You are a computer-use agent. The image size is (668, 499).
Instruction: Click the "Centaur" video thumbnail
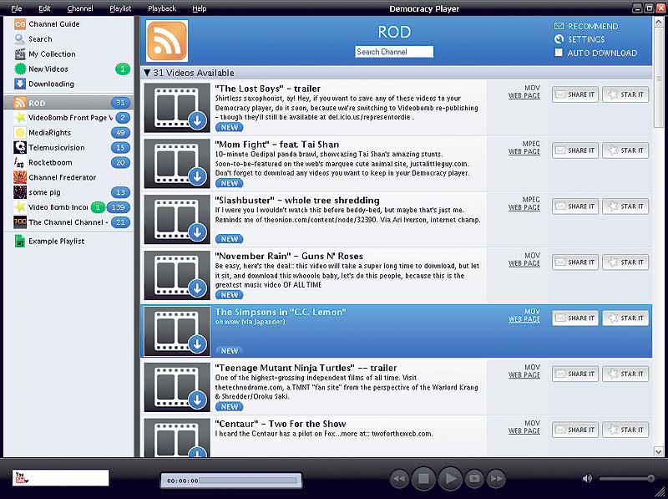pos(177,438)
